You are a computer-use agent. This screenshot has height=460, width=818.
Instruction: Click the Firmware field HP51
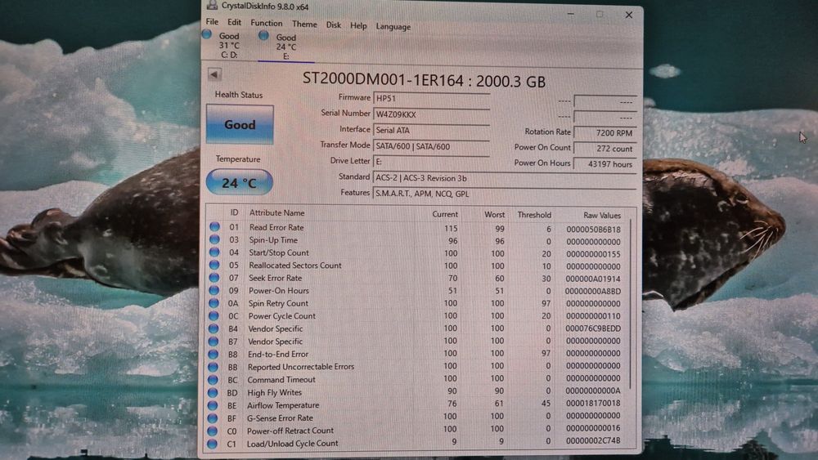431,99
